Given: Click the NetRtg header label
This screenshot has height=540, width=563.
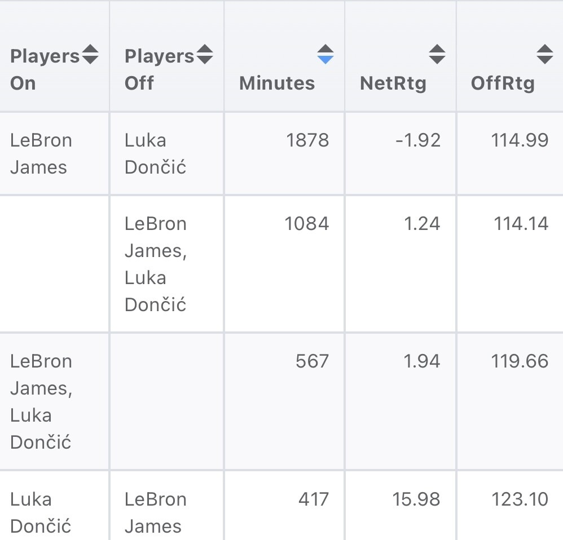Looking at the screenshot, I should 393,83.
